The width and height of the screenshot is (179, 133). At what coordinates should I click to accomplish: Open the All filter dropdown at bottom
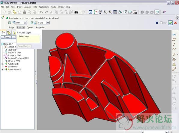(167, 132)
